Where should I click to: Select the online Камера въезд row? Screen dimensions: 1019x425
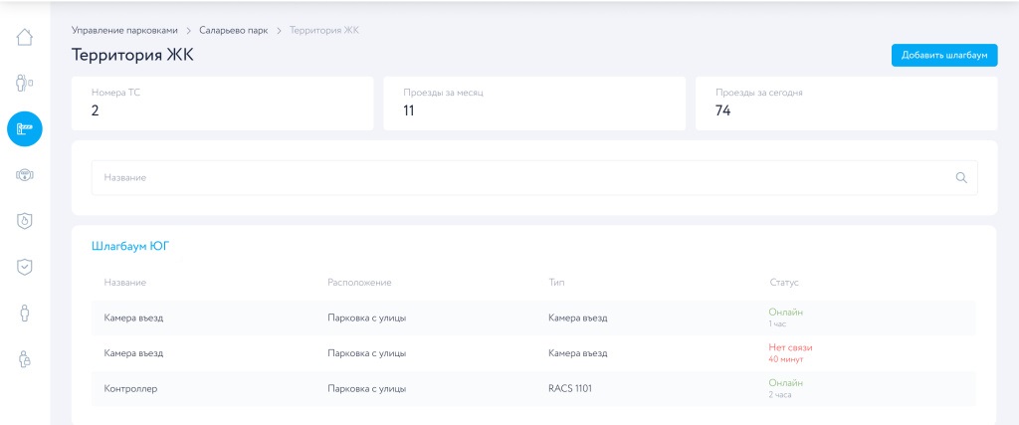(533, 319)
